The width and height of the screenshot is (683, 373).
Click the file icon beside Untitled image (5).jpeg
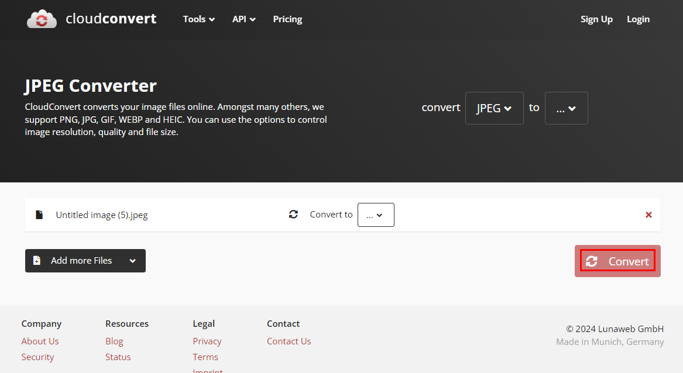(x=39, y=215)
